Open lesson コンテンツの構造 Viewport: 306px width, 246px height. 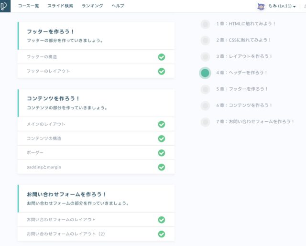coord(96,139)
